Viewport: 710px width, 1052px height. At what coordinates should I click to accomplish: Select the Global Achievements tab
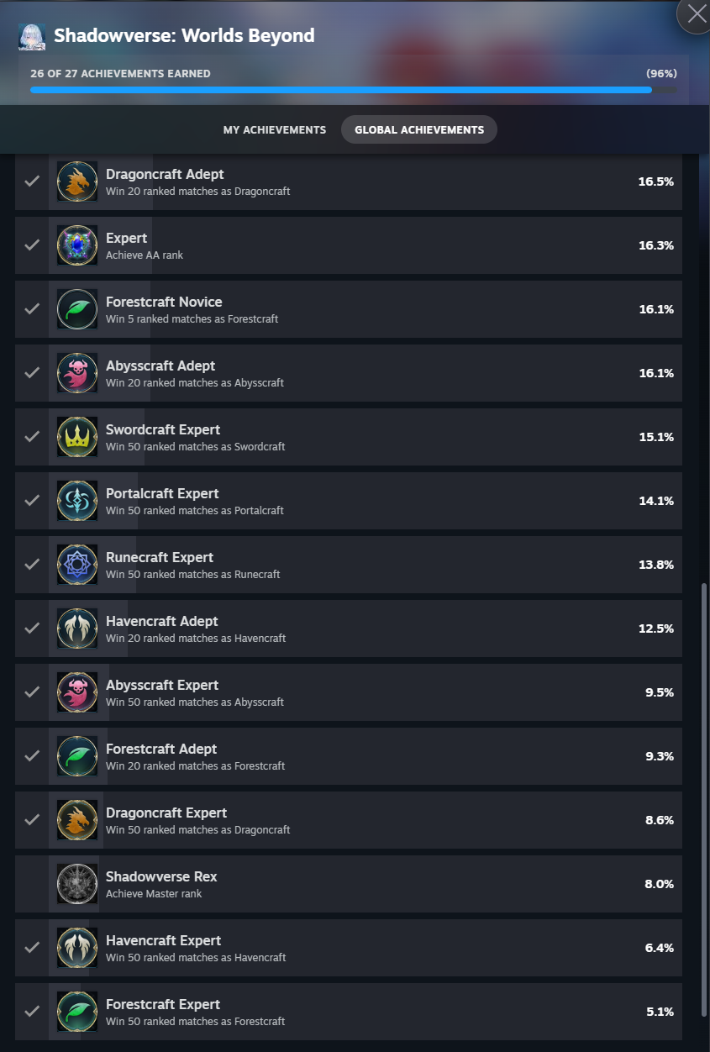pos(419,130)
